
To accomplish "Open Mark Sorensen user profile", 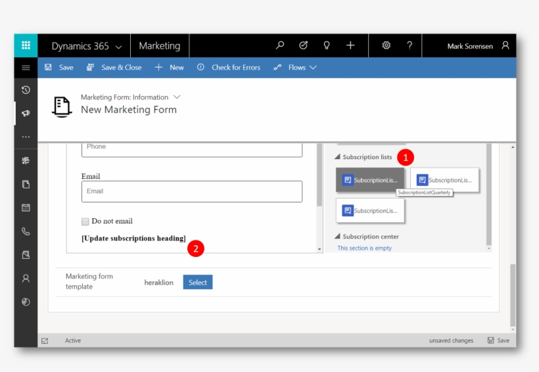I will point(478,46).
